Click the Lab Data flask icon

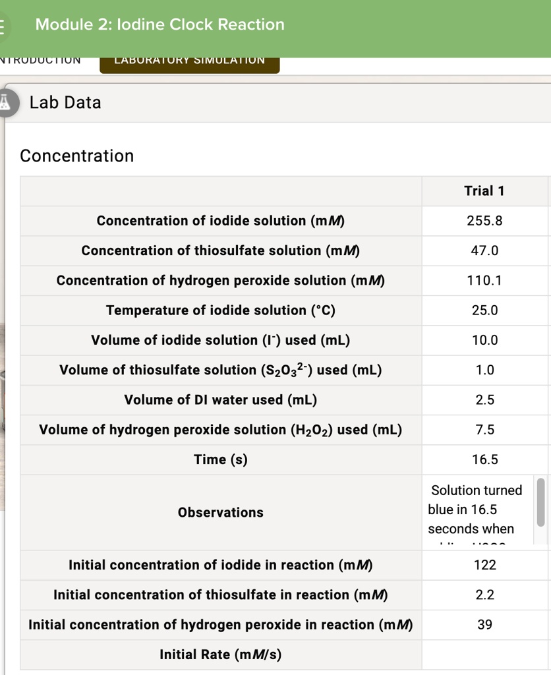click(6, 102)
